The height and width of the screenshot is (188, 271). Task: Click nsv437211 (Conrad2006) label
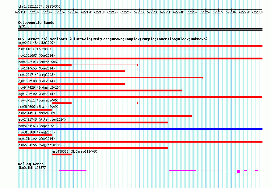click(x=38, y=100)
